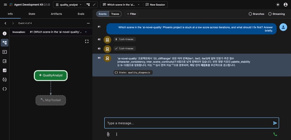Click the version text 'Agent Development Kit 2.1.0'
Image resolution: width=291 pixels, height=140 pixels.
click(32, 5)
